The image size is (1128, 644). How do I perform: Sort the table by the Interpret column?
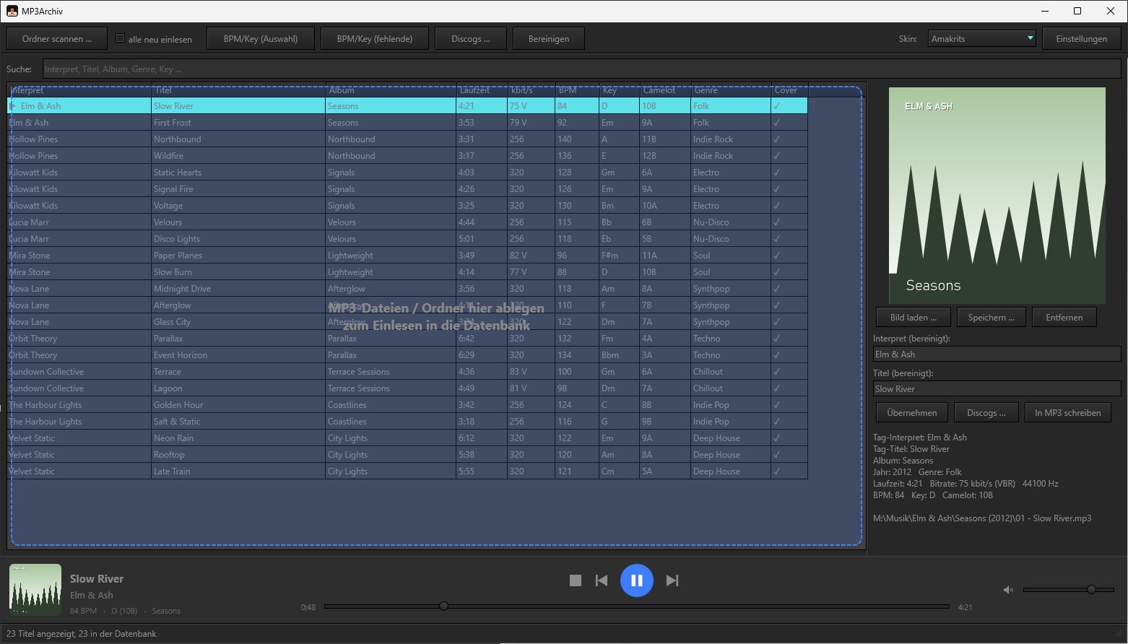pyautogui.click(x=79, y=90)
